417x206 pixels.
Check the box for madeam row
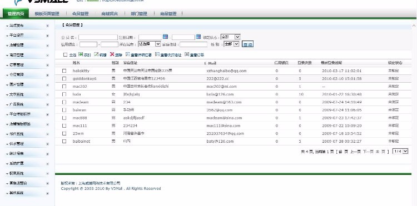[64, 102]
